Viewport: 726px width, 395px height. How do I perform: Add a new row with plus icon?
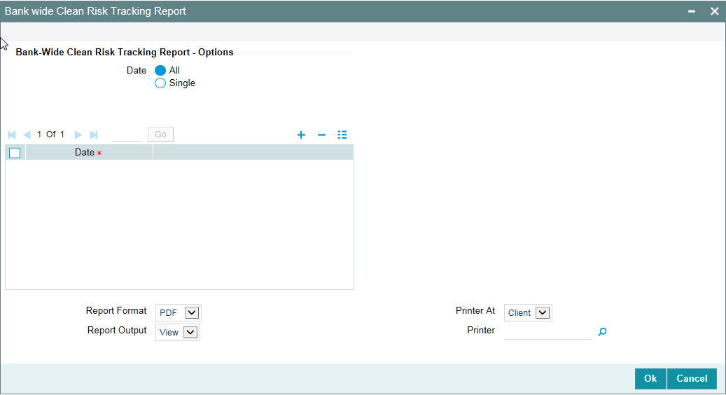tap(302, 134)
